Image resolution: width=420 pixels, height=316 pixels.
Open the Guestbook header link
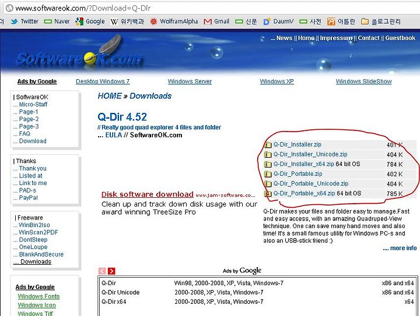pos(400,38)
